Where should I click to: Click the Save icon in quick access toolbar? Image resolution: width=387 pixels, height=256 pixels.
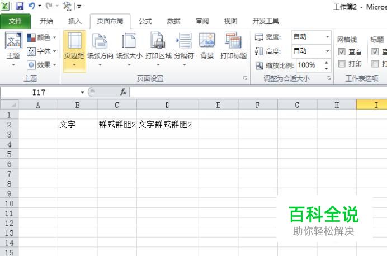pos(19,6)
